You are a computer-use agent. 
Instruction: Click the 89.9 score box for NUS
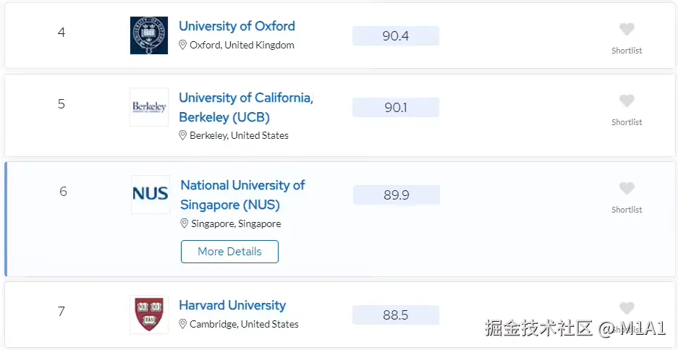tap(397, 195)
